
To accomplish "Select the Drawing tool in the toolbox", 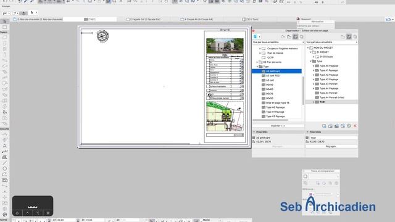I will coord(4,180).
